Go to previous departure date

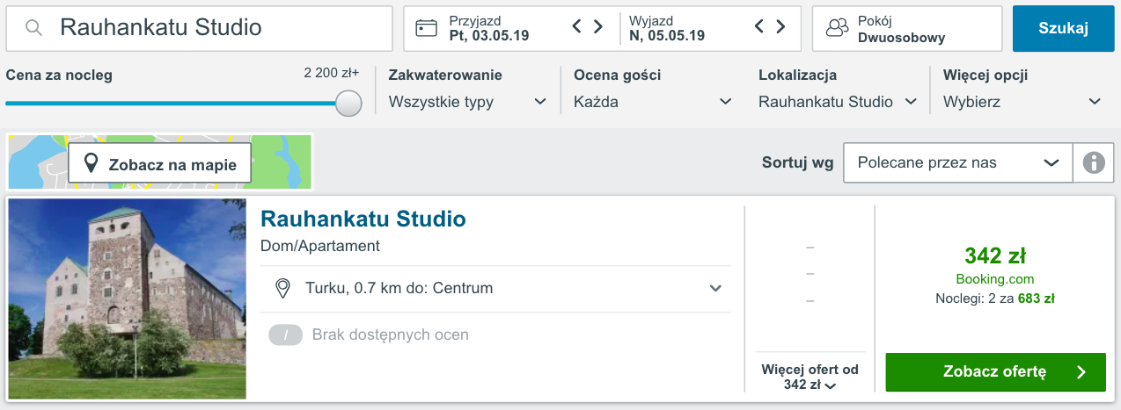pos(759,27)
